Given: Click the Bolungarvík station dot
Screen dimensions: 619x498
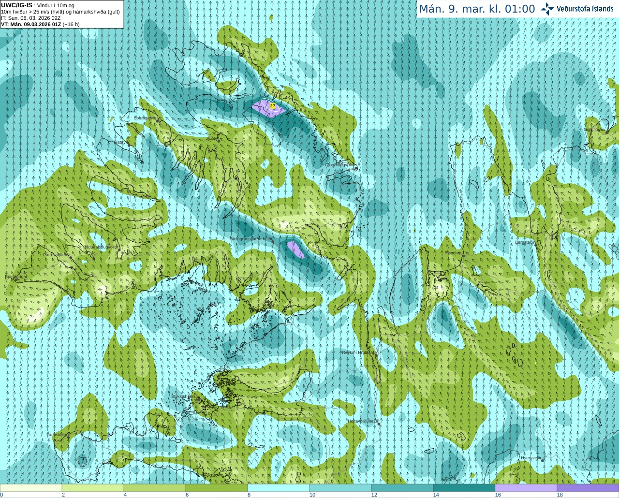Looking at the screenshot, I should point(158,120).
